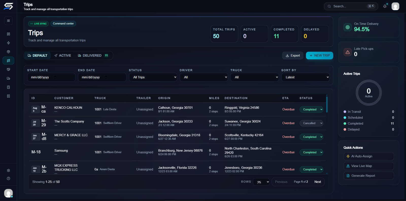The width and height of the screenshot is (406, 201).
Task: Click the Start Date input field
Action: 51,77
